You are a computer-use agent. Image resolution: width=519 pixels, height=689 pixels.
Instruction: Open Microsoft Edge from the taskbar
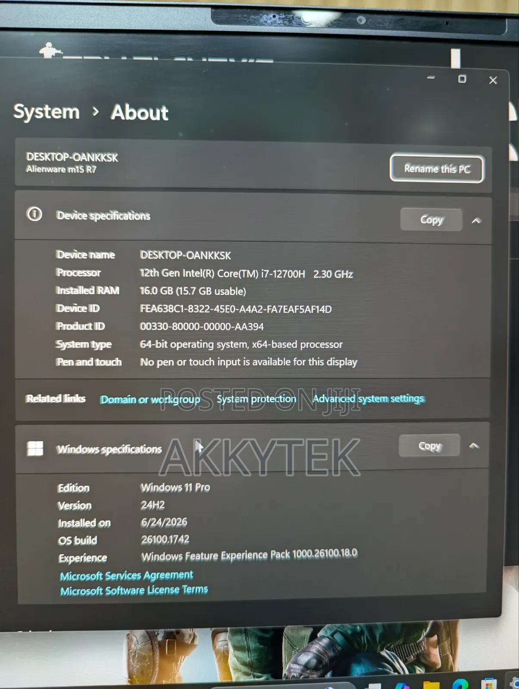point(460,684)
